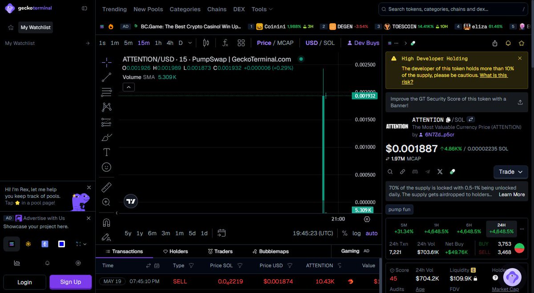Viewport: 534px width, 293px height.
Task: Open the Categories page
Action: pos(185,9)
